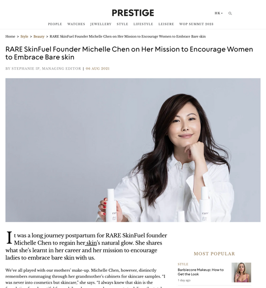Open the Leisure menu

pyautogui.click(x=166, y=24)
